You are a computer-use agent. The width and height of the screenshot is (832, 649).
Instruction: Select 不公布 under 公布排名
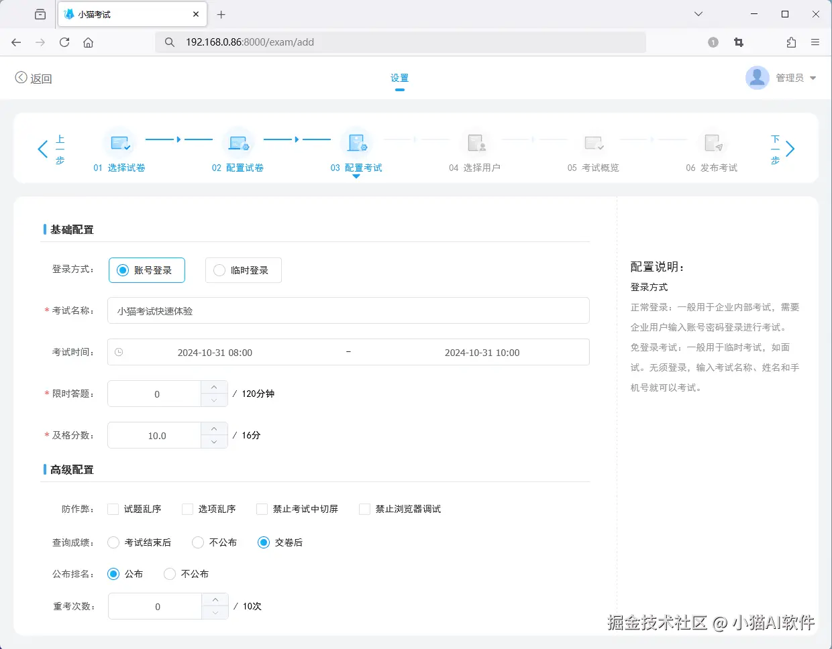click(x=169, y=574)
